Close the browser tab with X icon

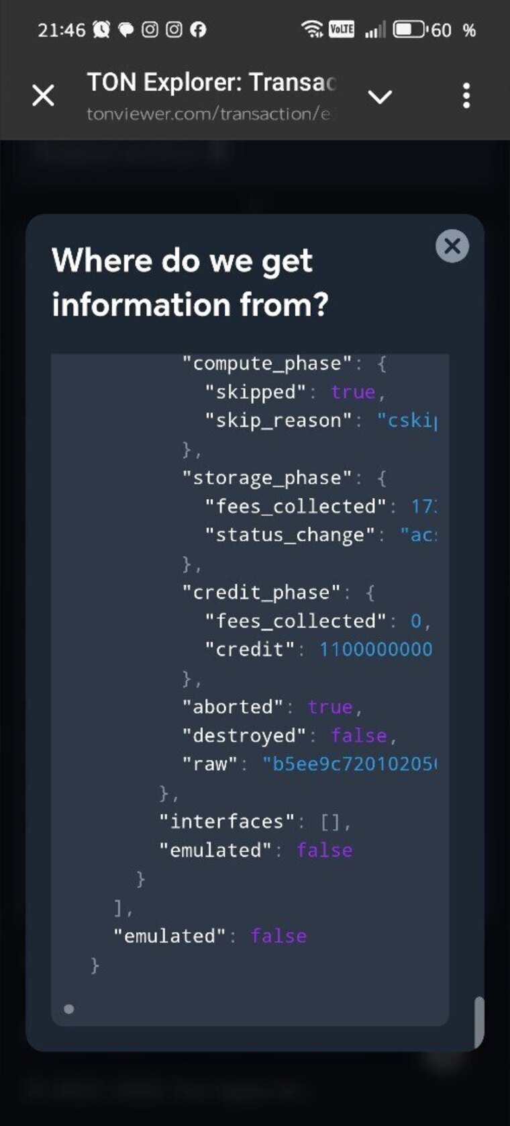click(44, 95)
